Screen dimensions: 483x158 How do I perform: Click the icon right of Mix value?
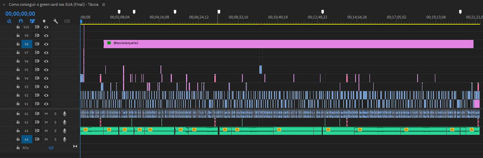tap(75, 146)
